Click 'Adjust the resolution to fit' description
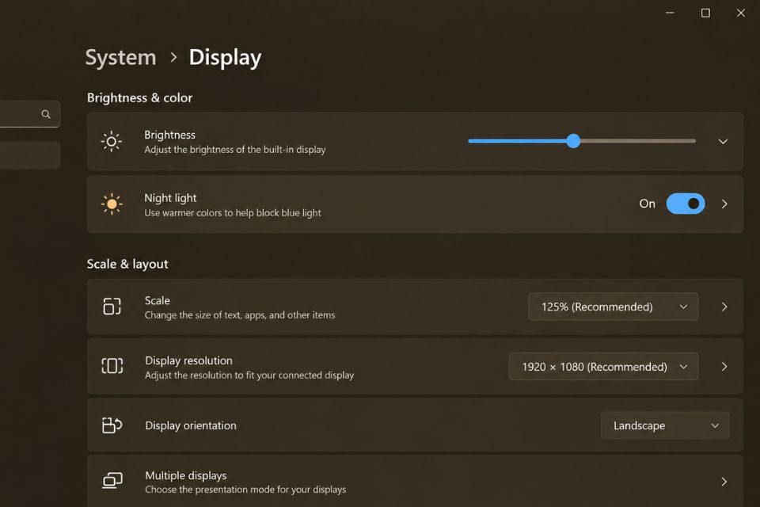The width and height of the screenshot is (760, 507). tap(249, 375)
